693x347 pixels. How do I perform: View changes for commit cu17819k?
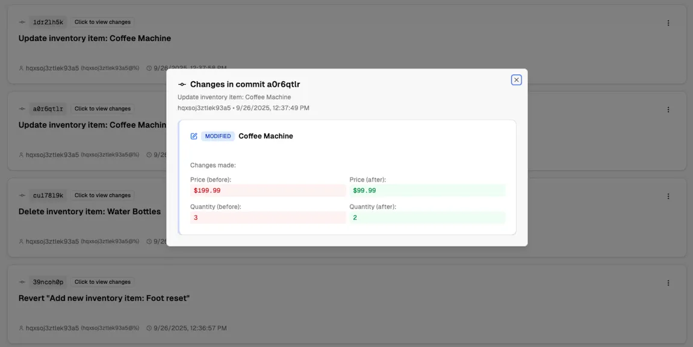tap(102, 195)
